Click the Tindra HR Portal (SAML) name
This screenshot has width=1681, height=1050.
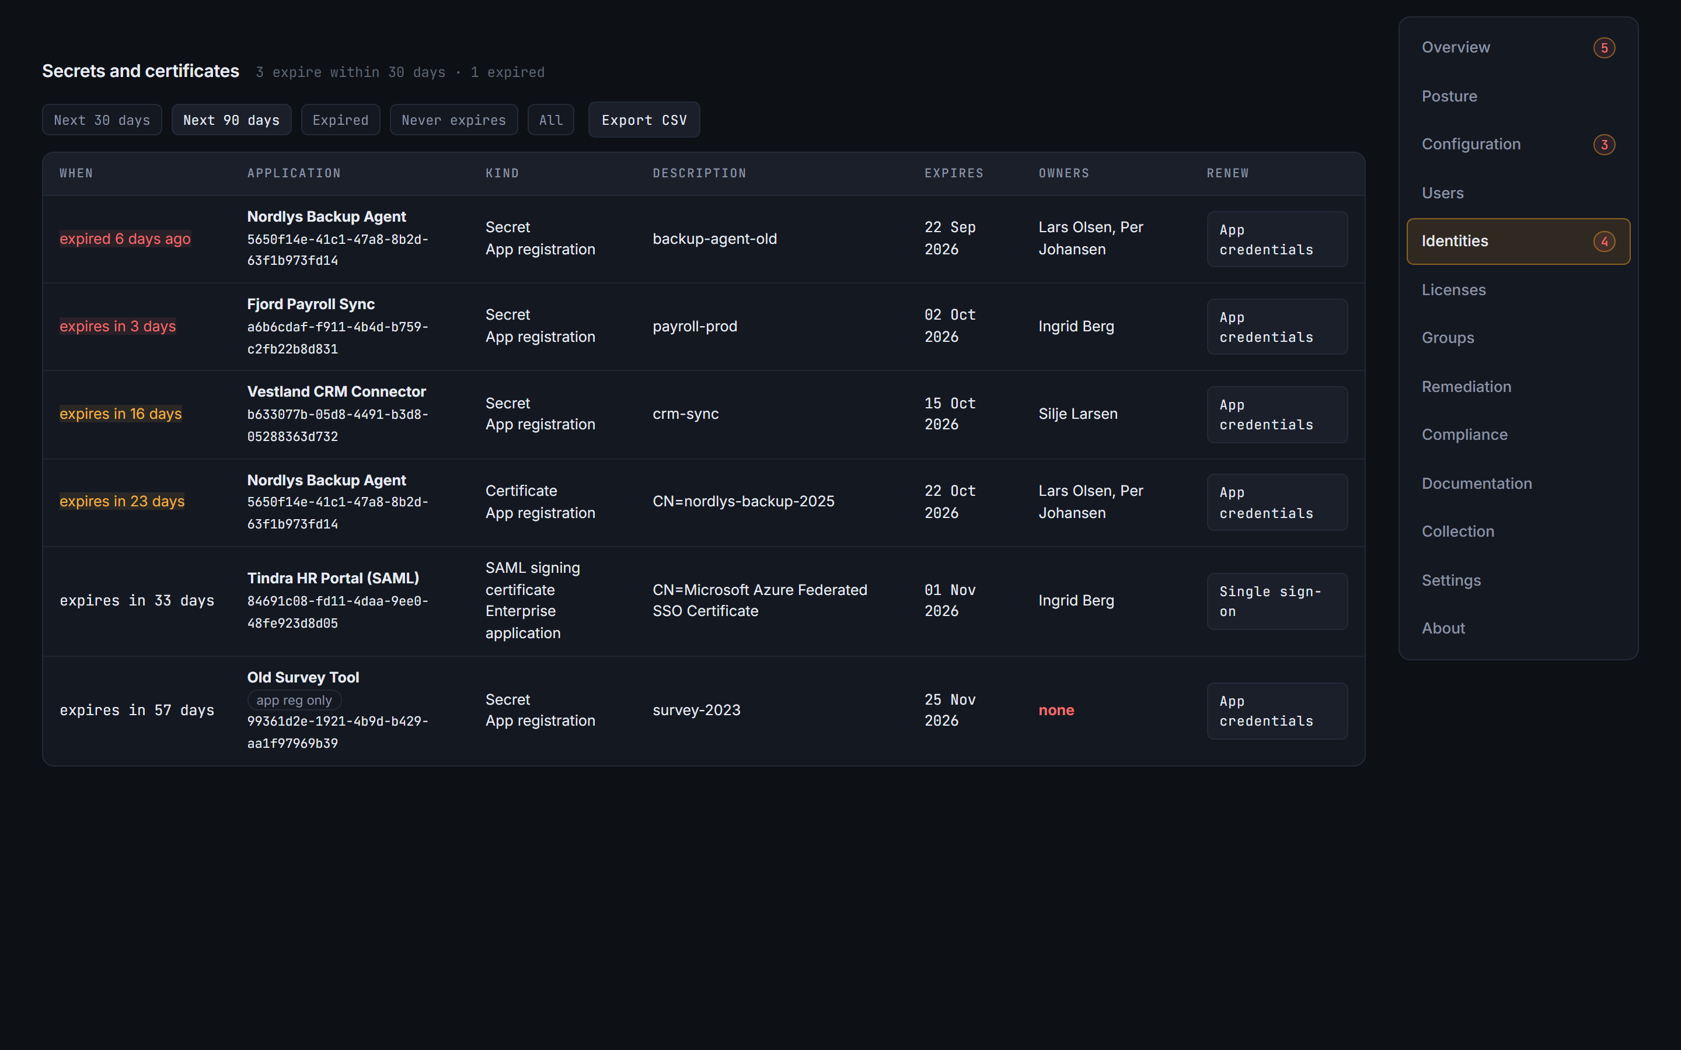tap(333, 577)
